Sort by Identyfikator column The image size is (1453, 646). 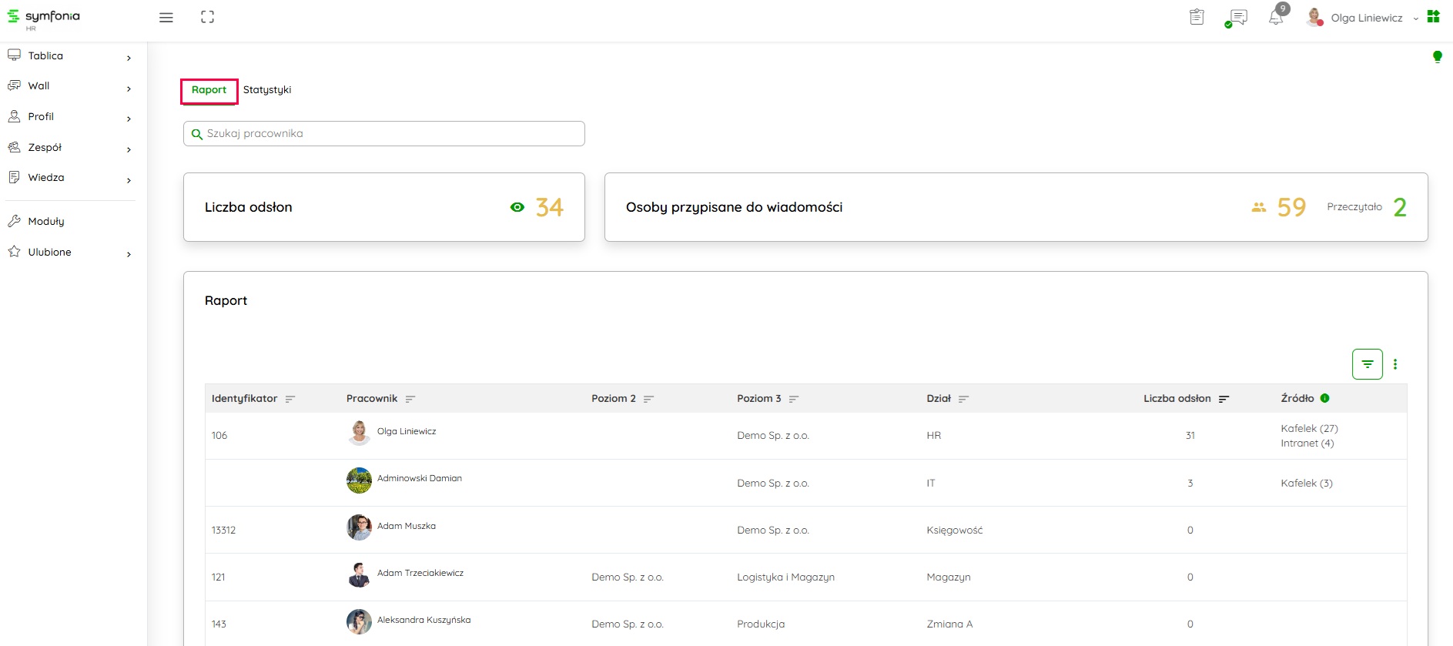click(x=290, y=399)
